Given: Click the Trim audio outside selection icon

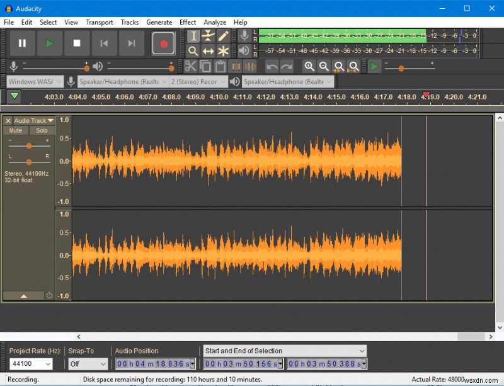Looking at the screenshot, I should pyautogui.click(x=235, y=66).
